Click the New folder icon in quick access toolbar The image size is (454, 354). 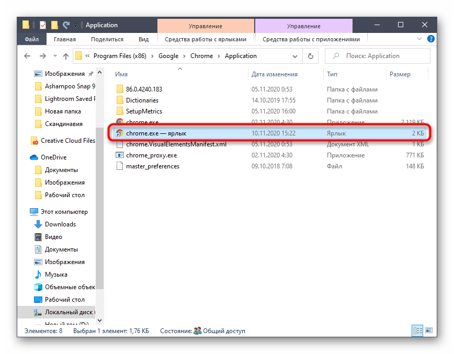(54, 25)
